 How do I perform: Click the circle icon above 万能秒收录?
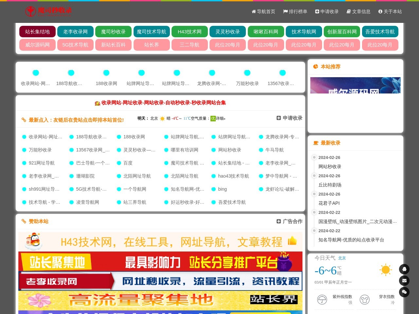point(247,73)
